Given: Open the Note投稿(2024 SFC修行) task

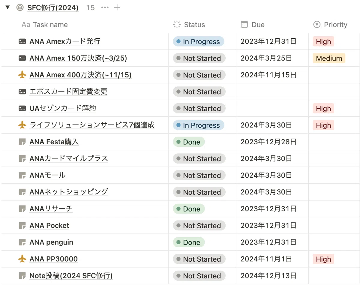Looking at the screenshot, I should (71, 276).
